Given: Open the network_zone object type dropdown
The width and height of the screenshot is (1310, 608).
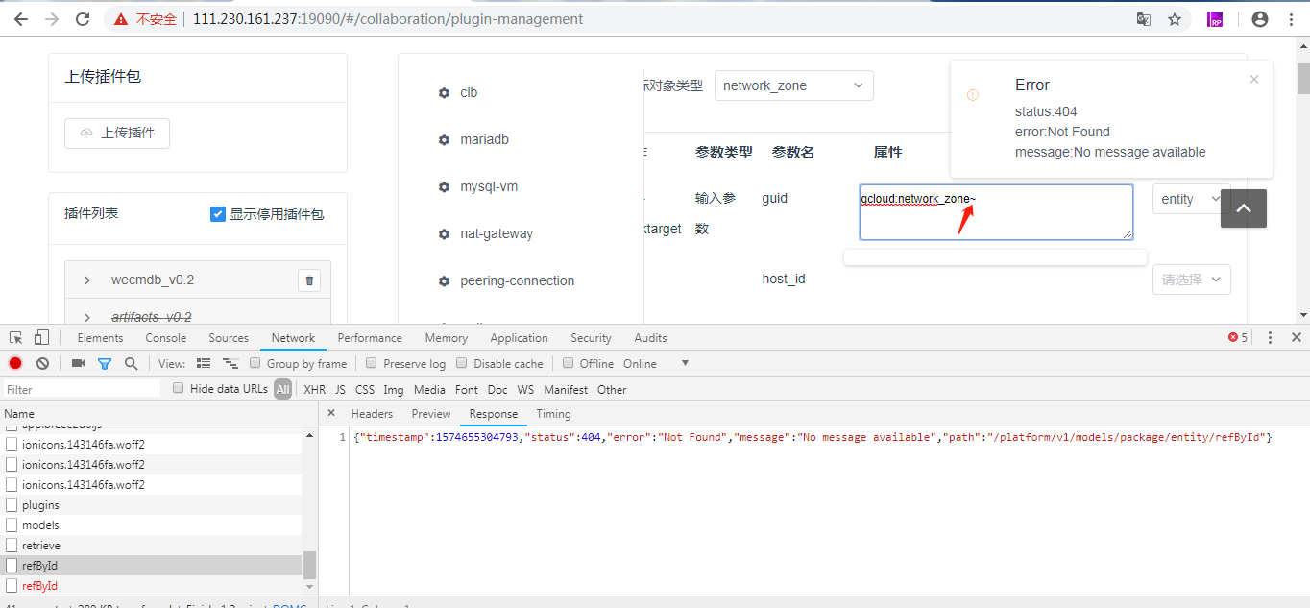Looking at the screenshot, I should click(793, 85).
